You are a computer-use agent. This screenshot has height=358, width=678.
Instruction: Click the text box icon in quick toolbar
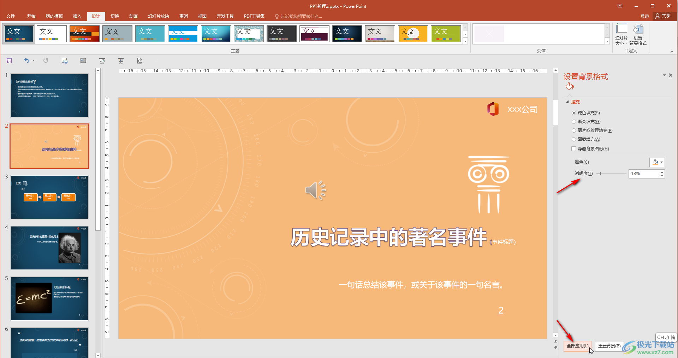pos(83,61)
